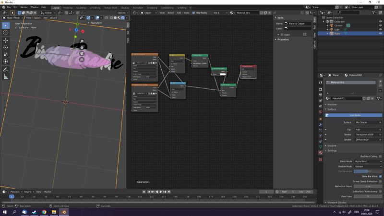Open the Node menu in shader editor
The image size is (384, 216).
click(x=186, y=13)
